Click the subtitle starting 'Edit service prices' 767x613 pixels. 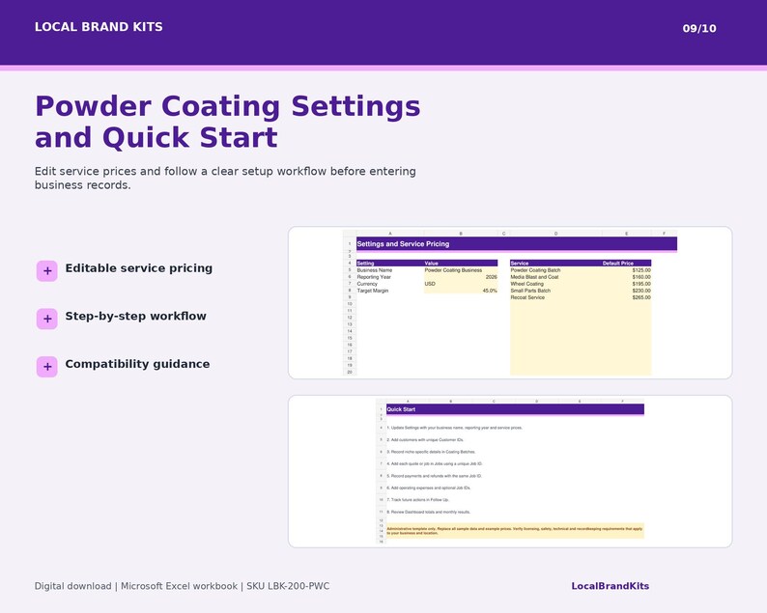[225, 178]
